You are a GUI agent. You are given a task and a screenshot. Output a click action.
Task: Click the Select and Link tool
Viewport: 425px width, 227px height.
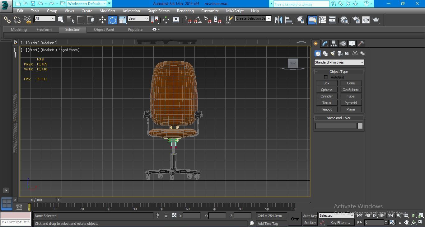pos(7,20)
